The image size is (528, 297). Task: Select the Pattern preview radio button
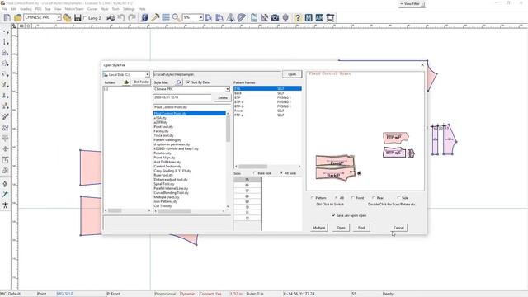[x=313, y=198]
